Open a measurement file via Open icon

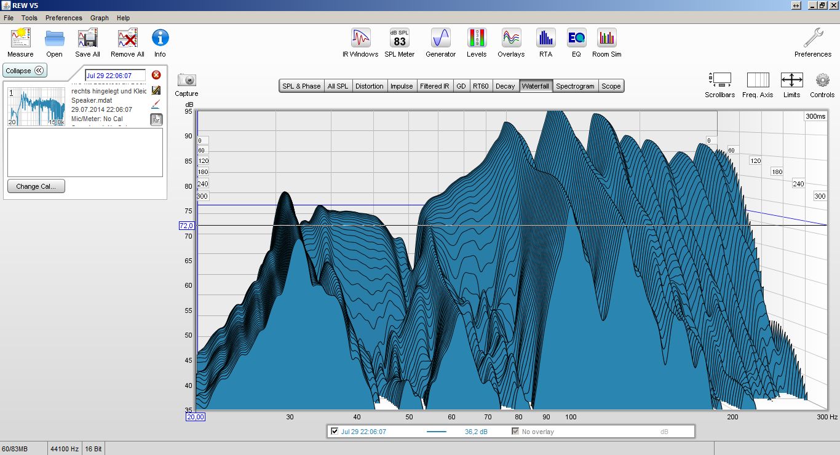pos(54,38)
